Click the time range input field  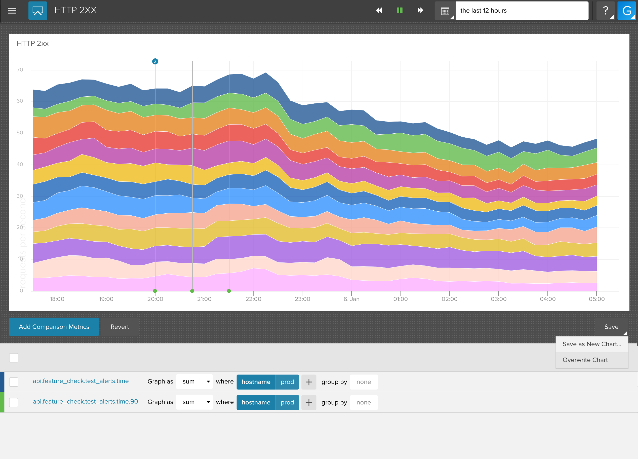pos(522,11)
